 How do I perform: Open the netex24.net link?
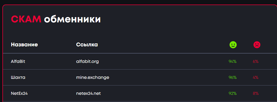(x=88, y=93)
